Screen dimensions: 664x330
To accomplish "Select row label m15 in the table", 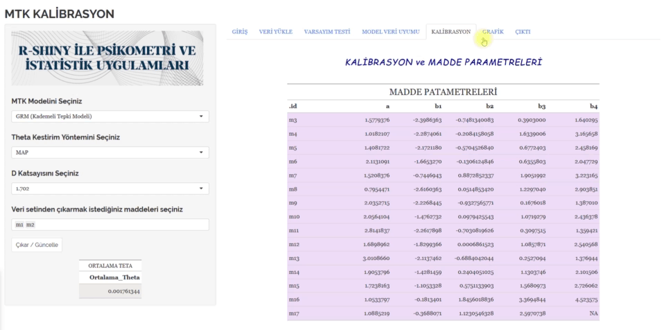I will (x=294, y=286).
